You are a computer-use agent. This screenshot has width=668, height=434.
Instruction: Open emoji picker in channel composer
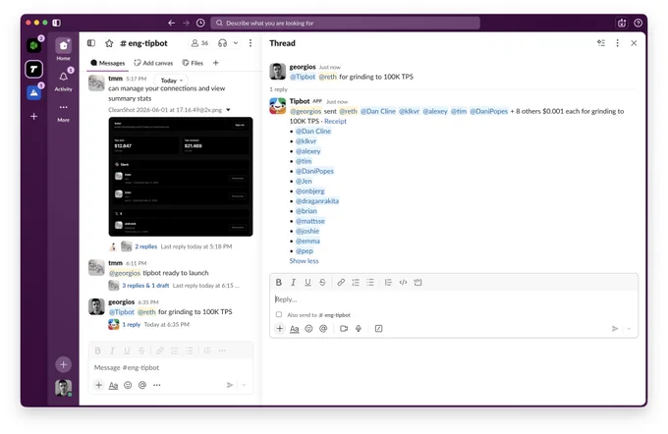128,385
